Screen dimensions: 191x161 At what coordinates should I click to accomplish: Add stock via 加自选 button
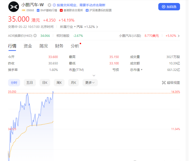pyautogui.click(x=169, y=7)
